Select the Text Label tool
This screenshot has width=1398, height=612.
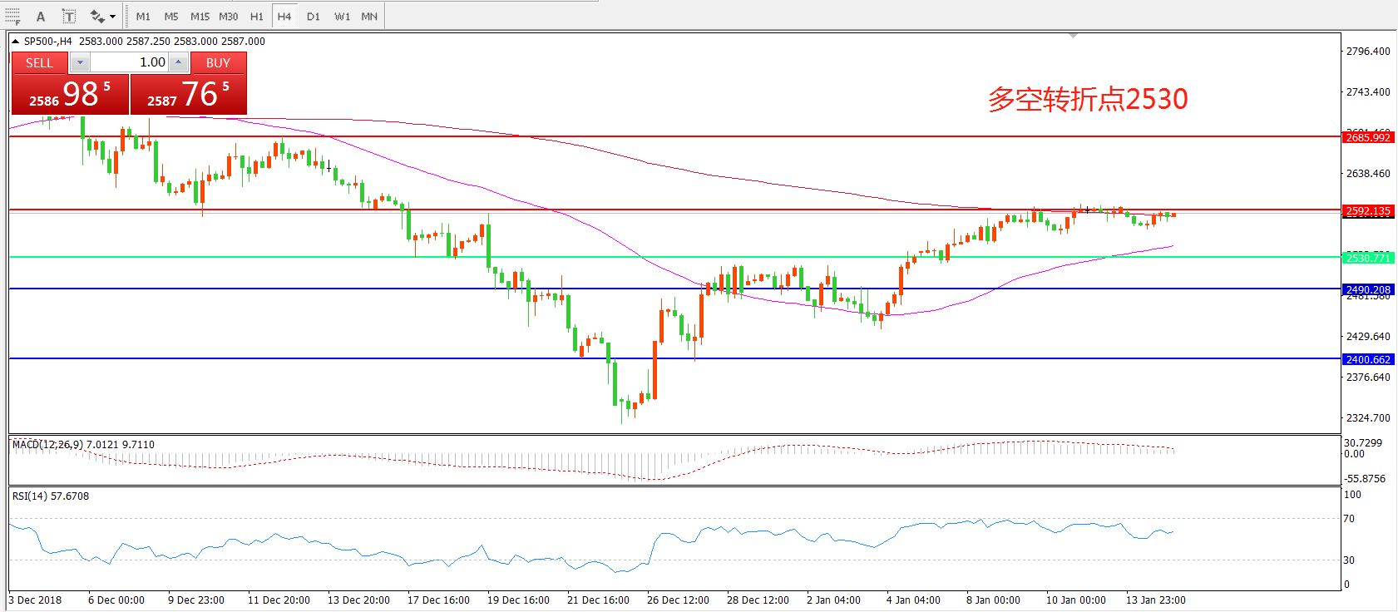point(69,16)
